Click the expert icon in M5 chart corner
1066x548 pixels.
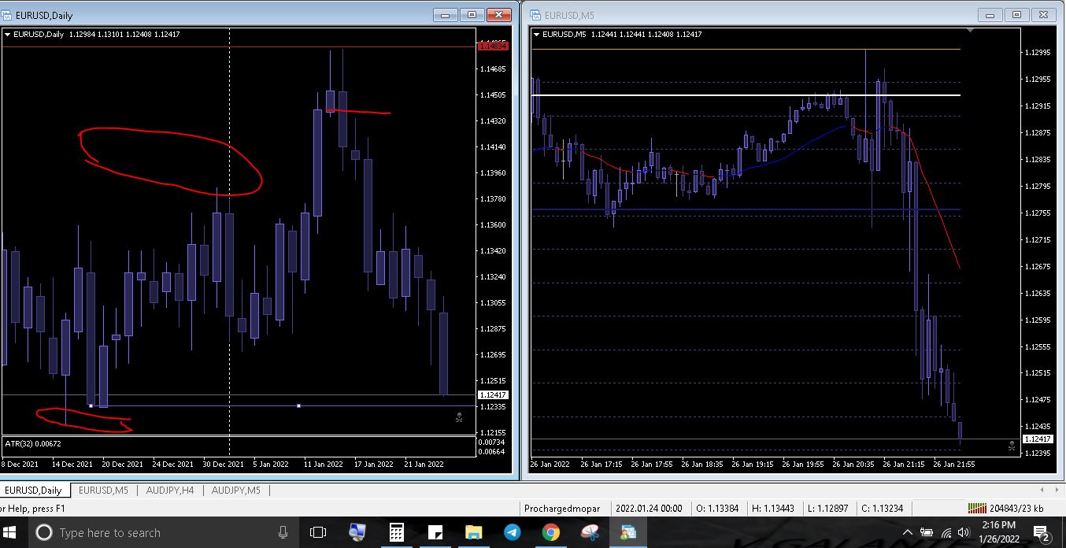point(1012,446)
